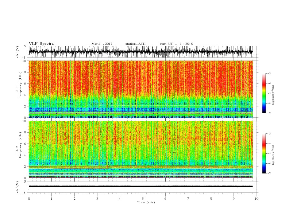
Task: Click the ch.2 spectrogram color scale bar
Action: [264, 153]
